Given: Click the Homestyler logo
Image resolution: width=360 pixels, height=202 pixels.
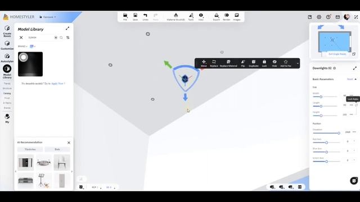Looking at the screenshot, I should [19, 17].
